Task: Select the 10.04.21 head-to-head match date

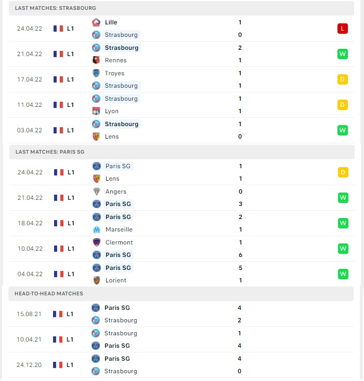Action: [x=29, y=339]
